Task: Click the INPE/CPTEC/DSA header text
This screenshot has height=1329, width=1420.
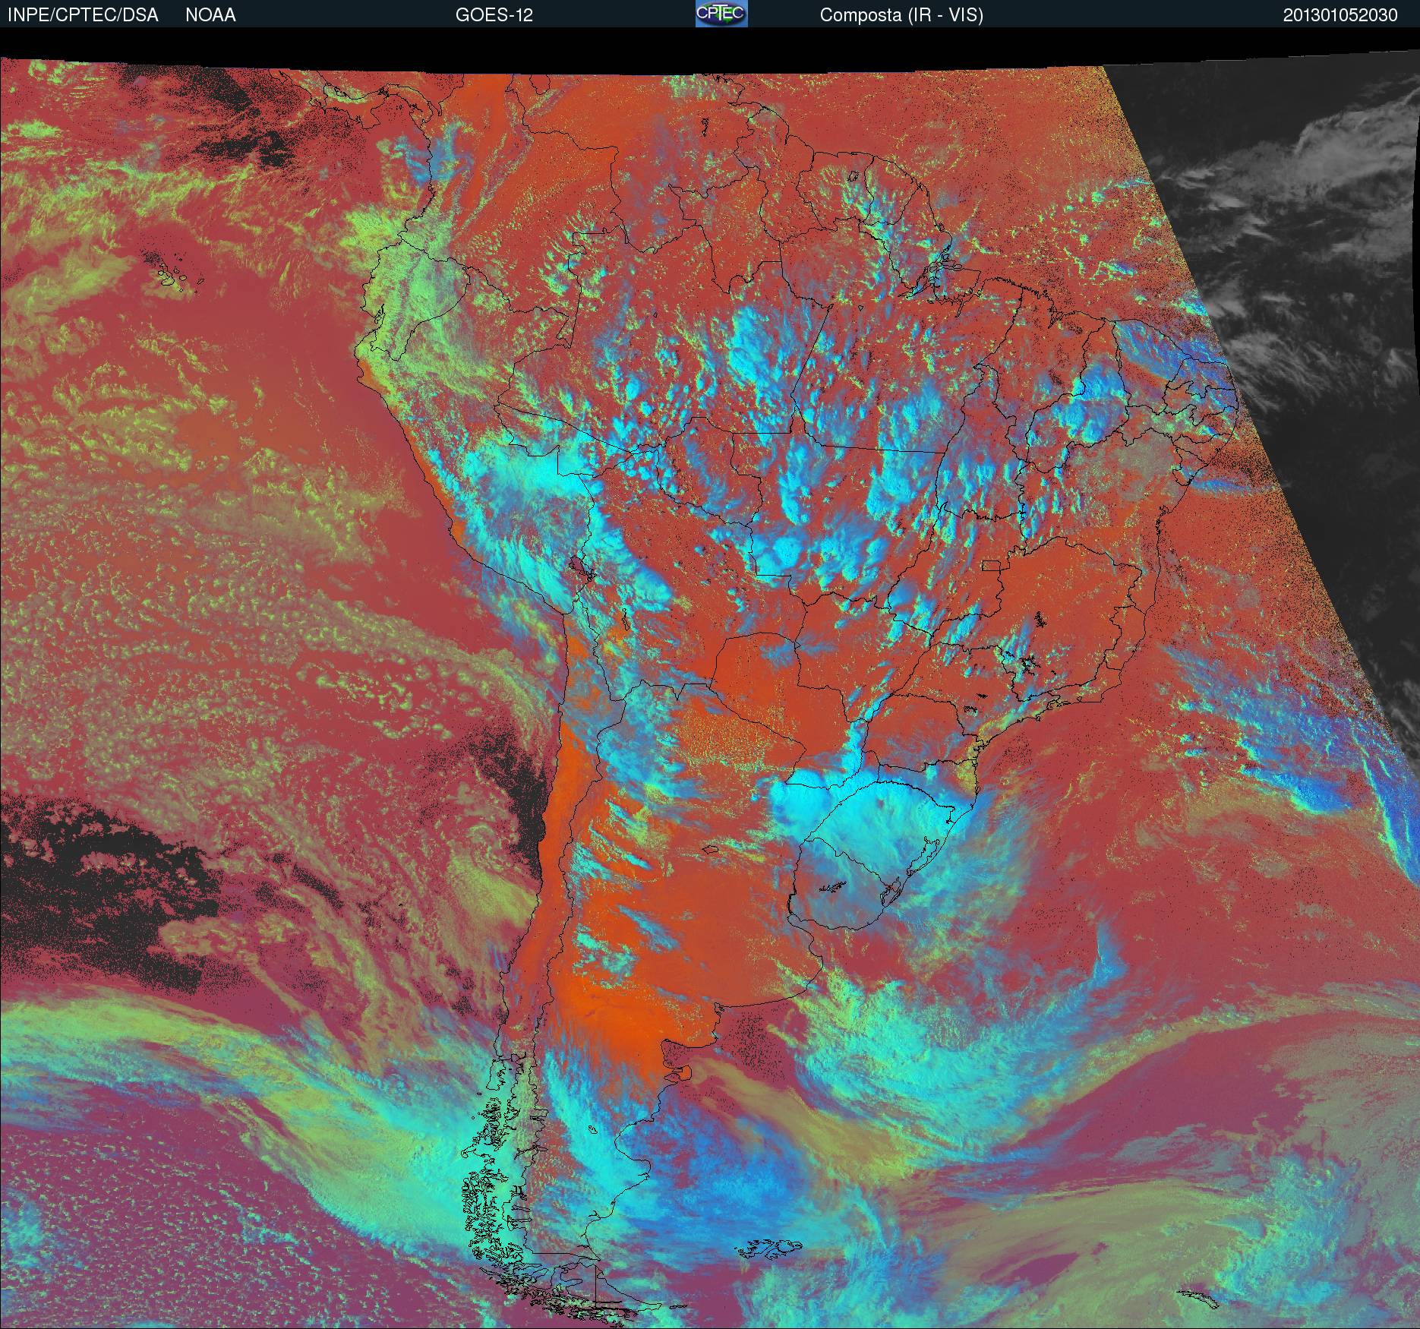Action: click(83, 15)
